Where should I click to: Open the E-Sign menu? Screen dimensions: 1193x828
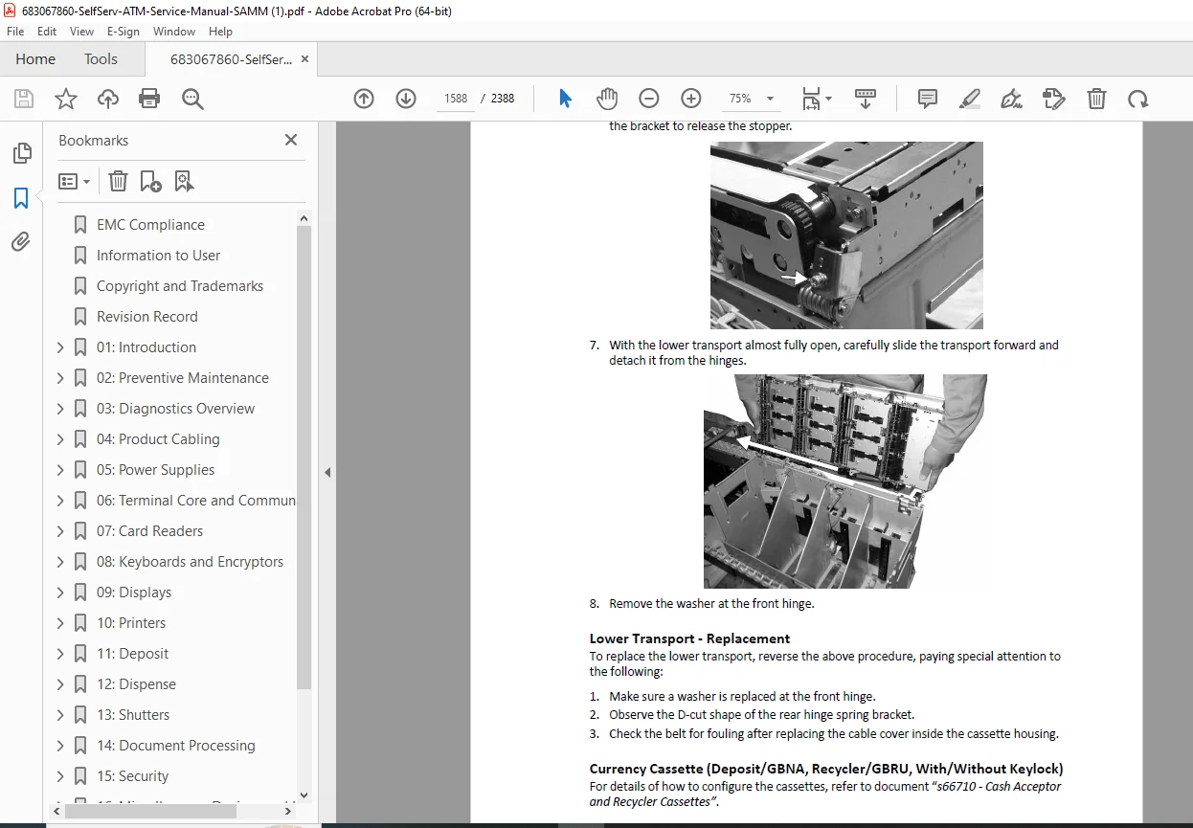(124, 32)
